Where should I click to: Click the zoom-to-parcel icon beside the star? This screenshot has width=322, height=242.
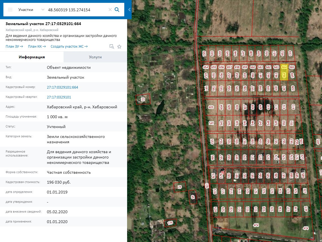pyautogui.click(x=112, y=47)
